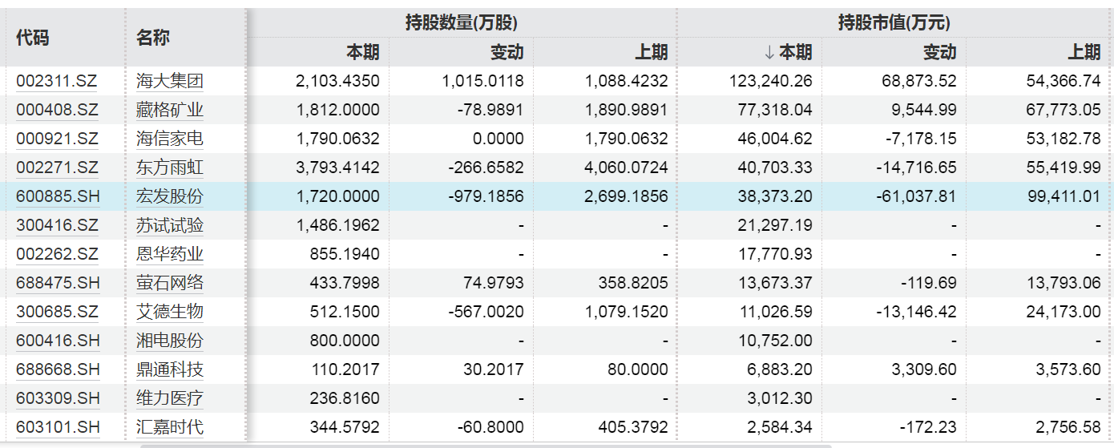Open stock code 688475.SH link
This screenshot has width=1114, height=448.
click(58, 283)
